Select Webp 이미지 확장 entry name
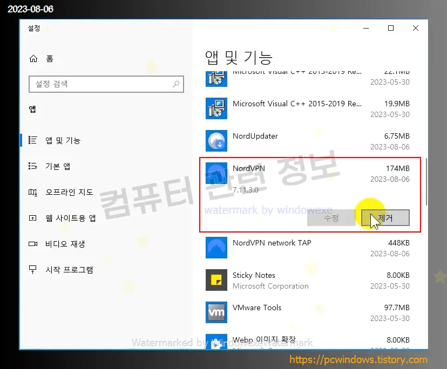Image resolution: width=447 pixels, height=369 pixels. [x=265, y=340]
